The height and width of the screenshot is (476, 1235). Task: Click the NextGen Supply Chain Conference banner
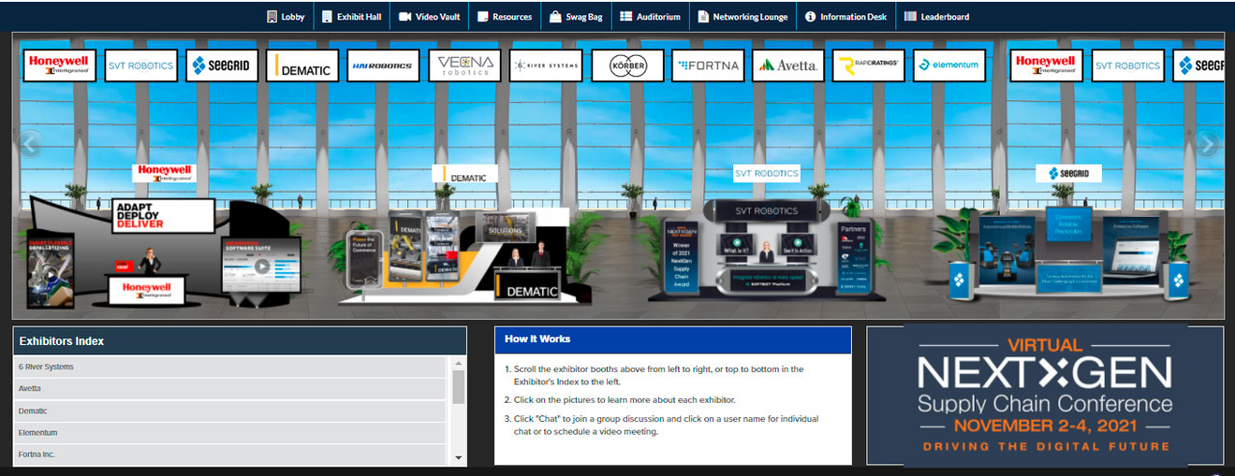1045,395
